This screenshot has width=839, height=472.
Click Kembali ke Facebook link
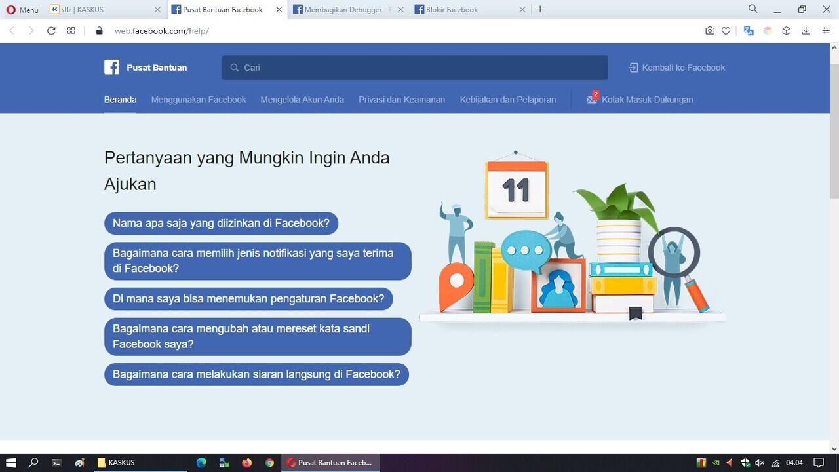tap(676, 68)
